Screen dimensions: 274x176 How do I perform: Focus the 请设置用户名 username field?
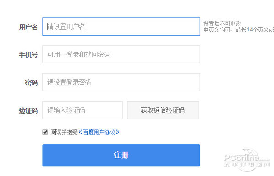(x=121, y=26)
